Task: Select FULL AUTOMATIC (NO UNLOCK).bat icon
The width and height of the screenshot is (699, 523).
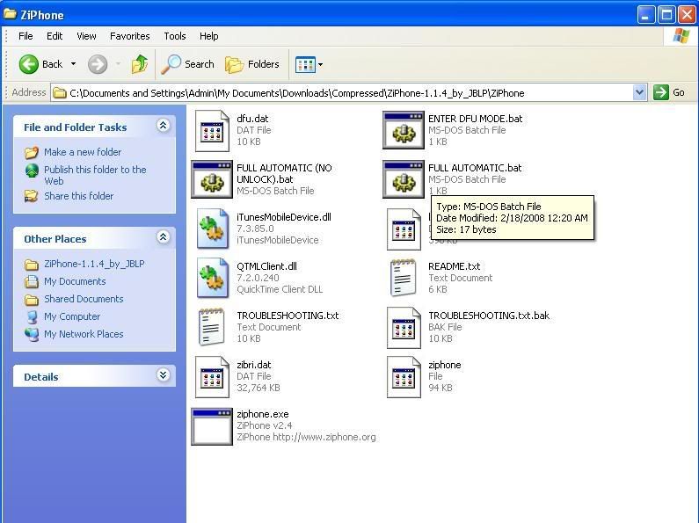Action: (x=212, y=179)
